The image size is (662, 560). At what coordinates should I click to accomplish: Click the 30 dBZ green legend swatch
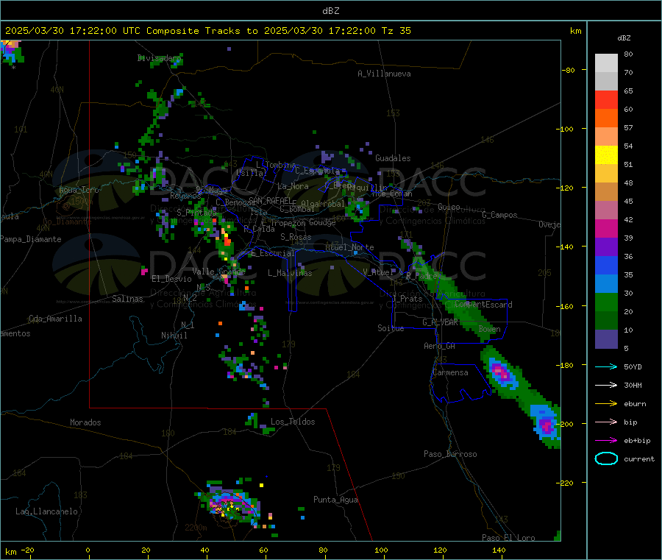[x=606, y=302]
